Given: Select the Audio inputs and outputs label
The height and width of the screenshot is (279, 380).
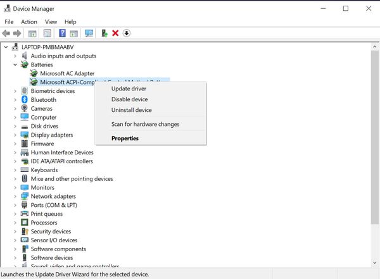Looking at the screenshot, I should [63, 56].
